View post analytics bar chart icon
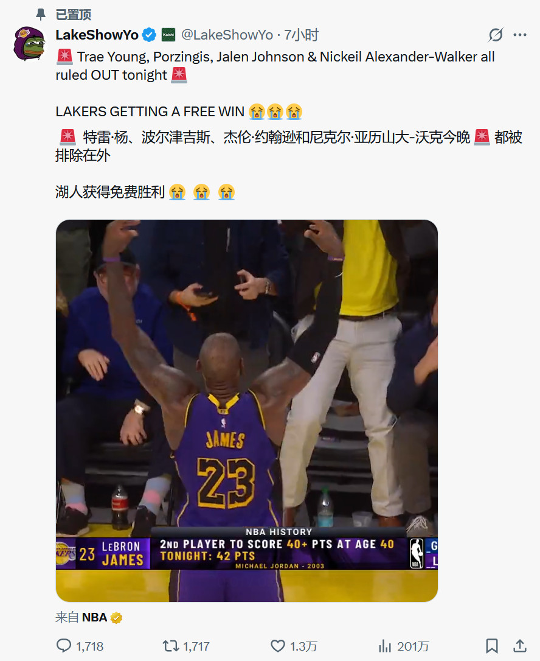Image resolution: width=540 pixels, height=661 pixels. [384, 646]
